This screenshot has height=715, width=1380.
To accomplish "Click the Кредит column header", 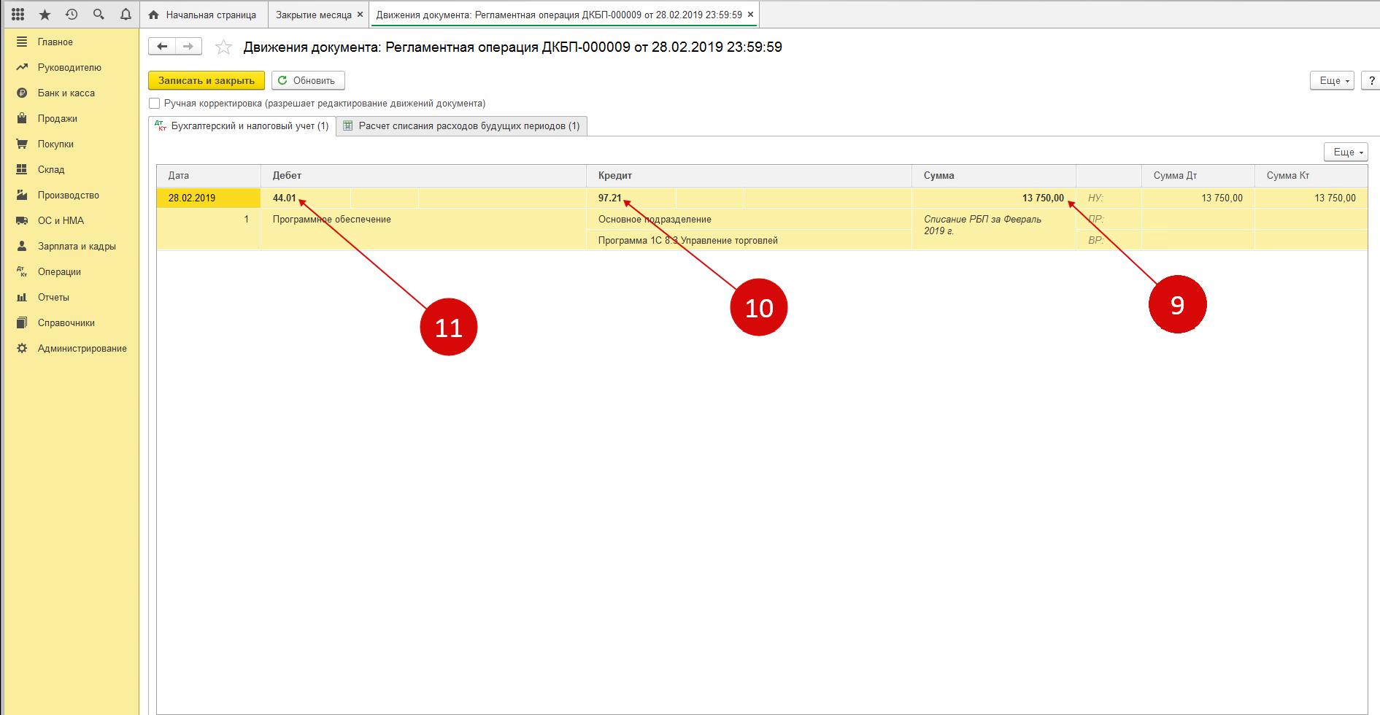I will pos(749,175).
